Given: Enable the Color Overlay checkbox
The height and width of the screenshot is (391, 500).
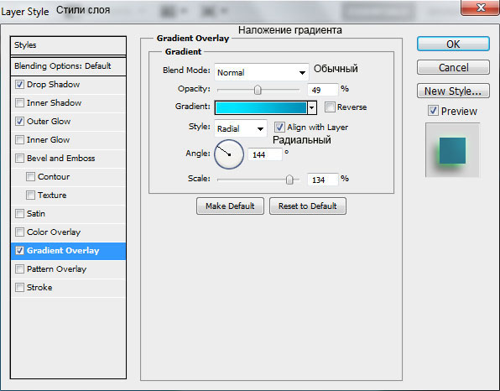Looking at the screenshot, I should point(19,232).
